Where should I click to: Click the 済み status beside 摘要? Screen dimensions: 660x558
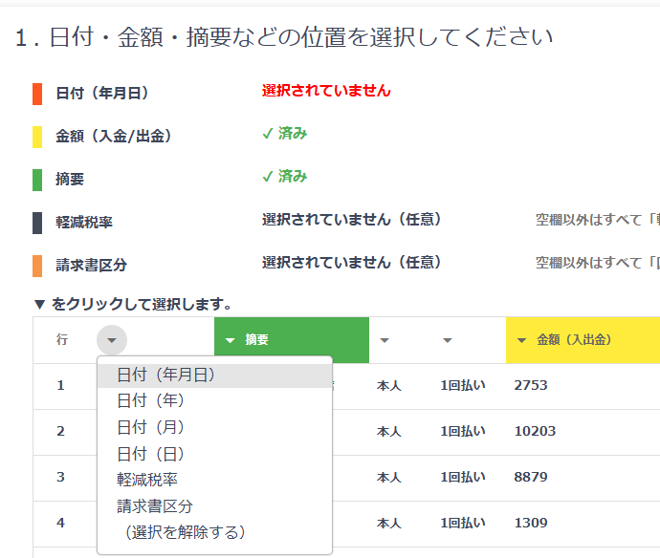coord(285,176)
